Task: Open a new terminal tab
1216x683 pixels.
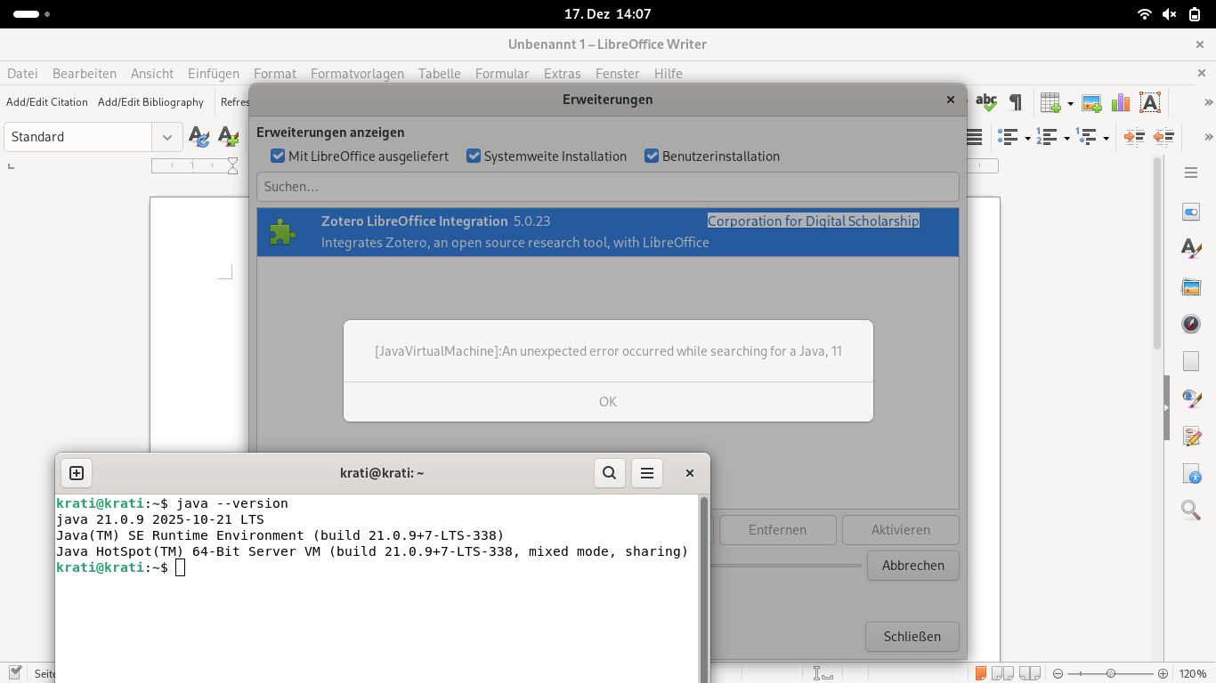Action: coord(77,473)
